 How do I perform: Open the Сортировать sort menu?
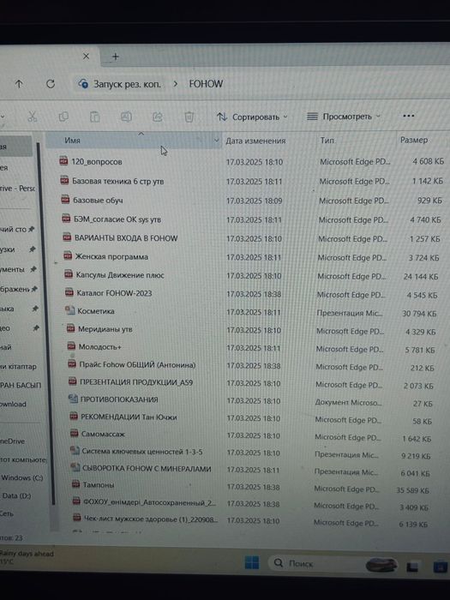(252, 117)
